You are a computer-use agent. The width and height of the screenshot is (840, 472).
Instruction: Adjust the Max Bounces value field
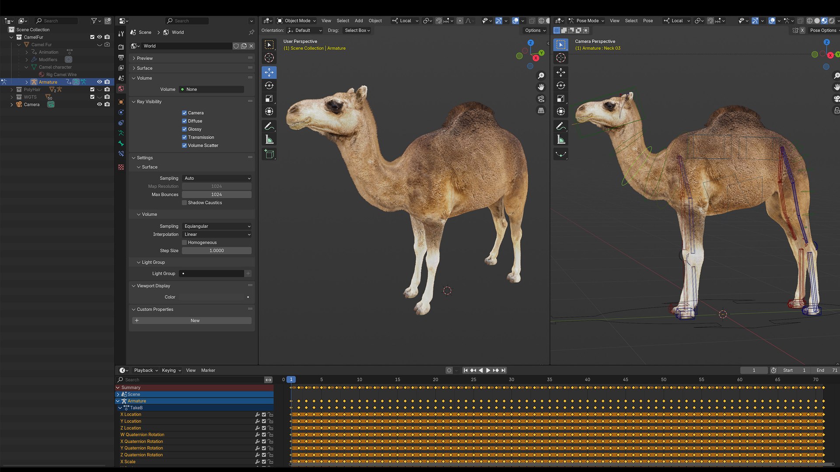point(217,194)
